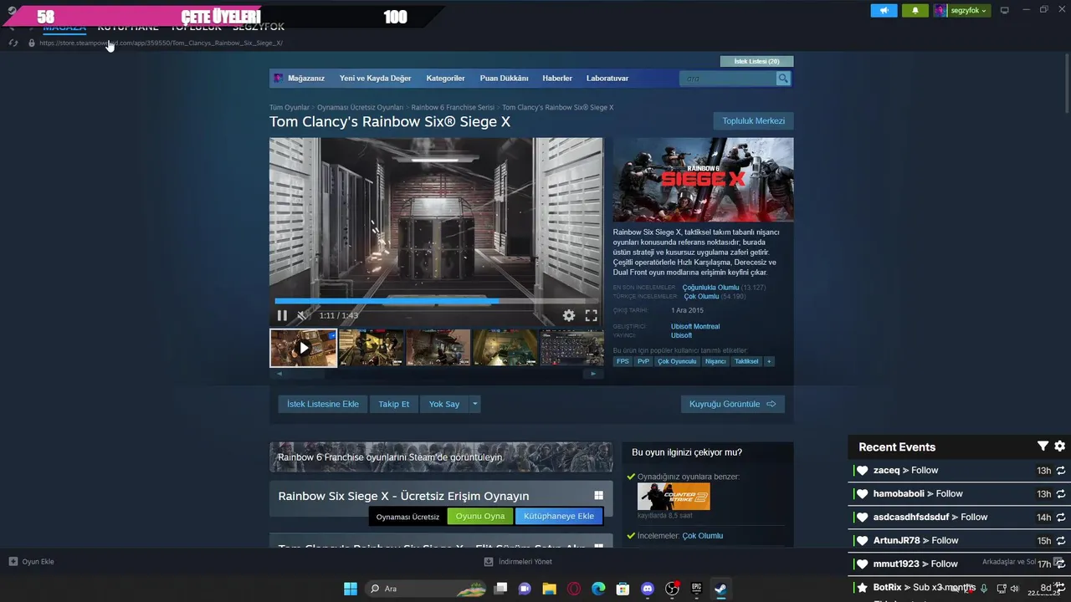Open Recent Events settings gear

1059,446
